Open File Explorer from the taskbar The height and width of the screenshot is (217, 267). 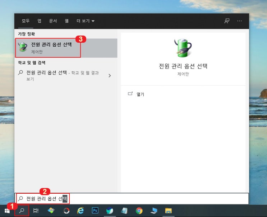pos(169,211)
